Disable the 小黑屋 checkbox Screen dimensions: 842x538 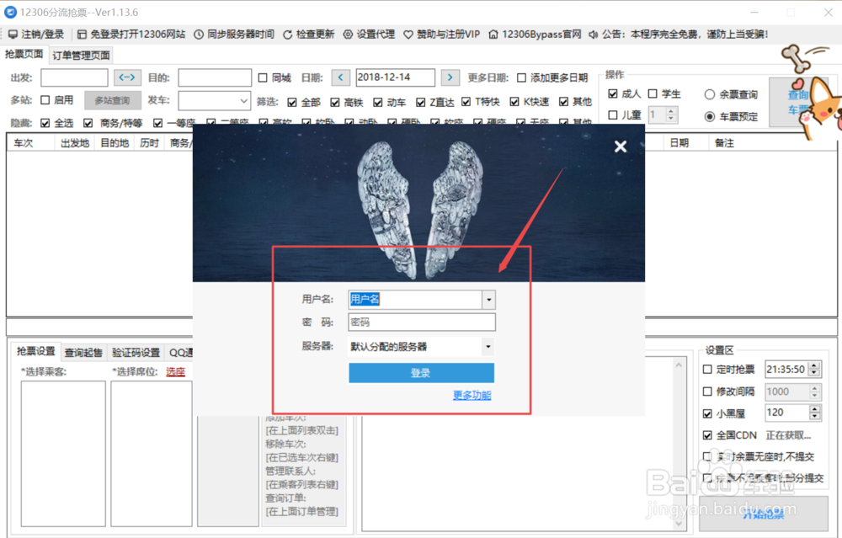[x=706, y=413]
